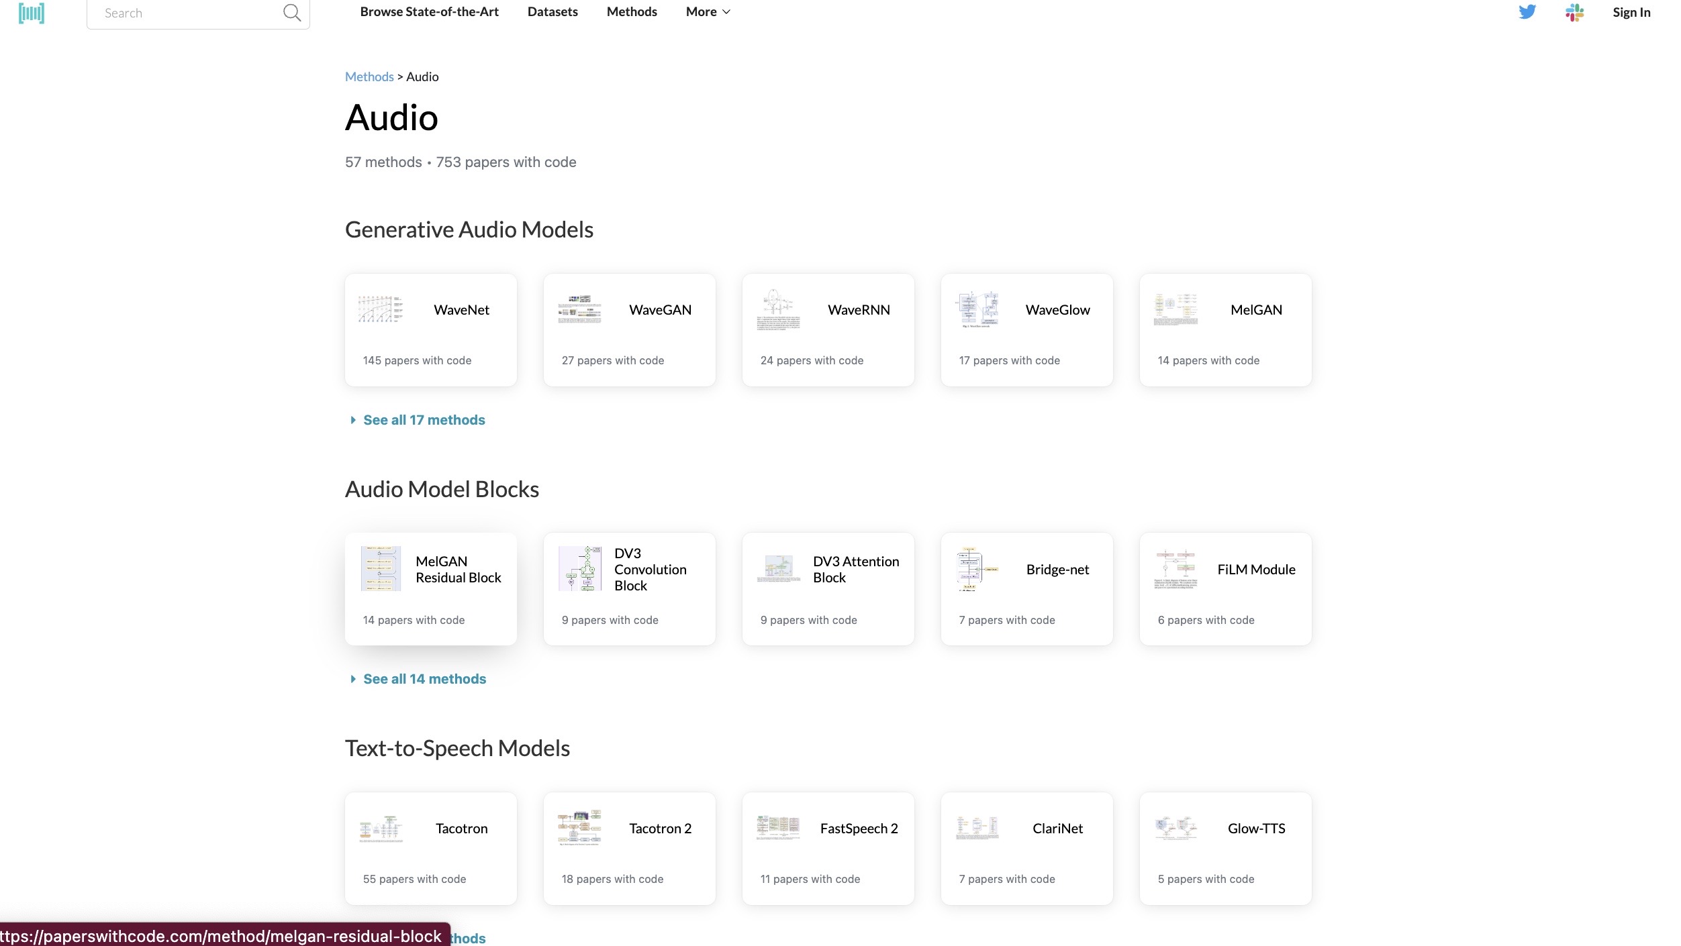Click the Tacotron 2 diagram thumbnail
This screenshot has height=946, width=1681.
[579, 827]
